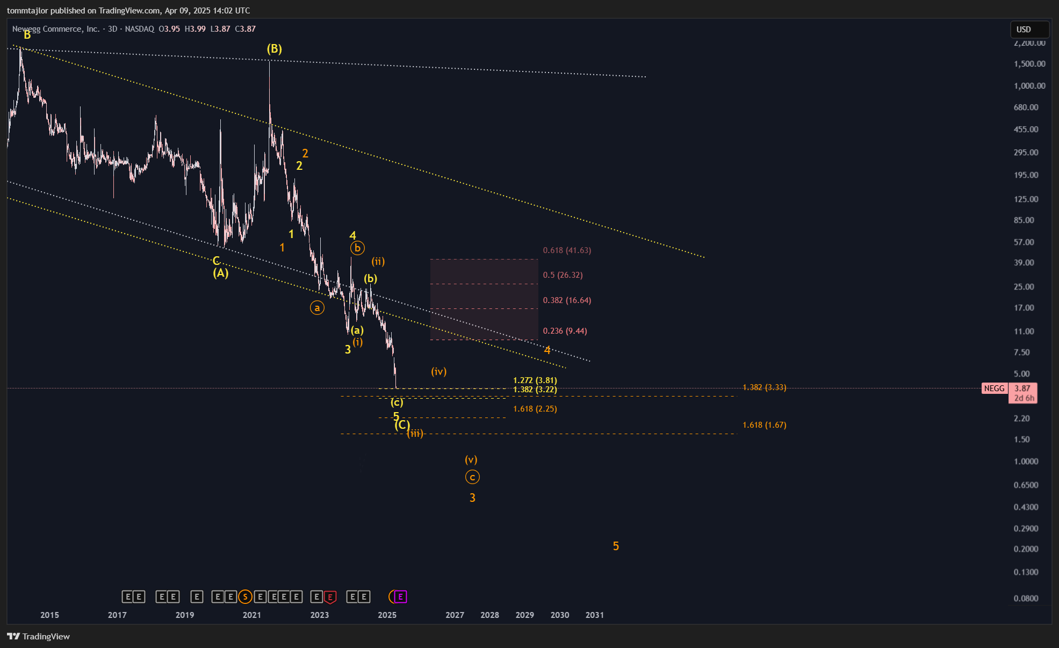Click the yellow (C) wave label
Viewport: 1059px width, 648px height.
pyautogui.click(x=402, y=425)
